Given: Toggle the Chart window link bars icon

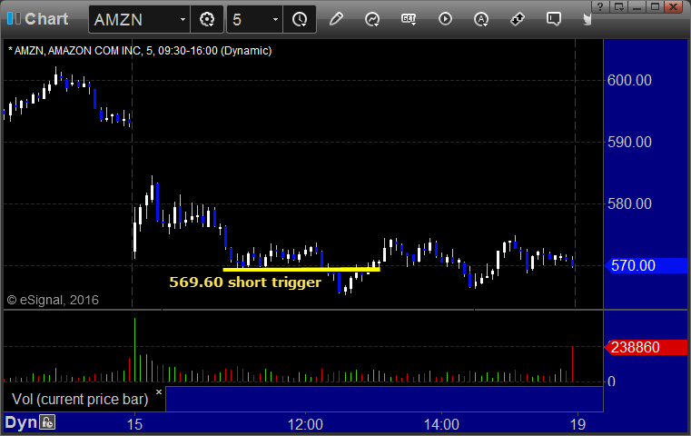Looking at the screenshot, I should [14, 18].
